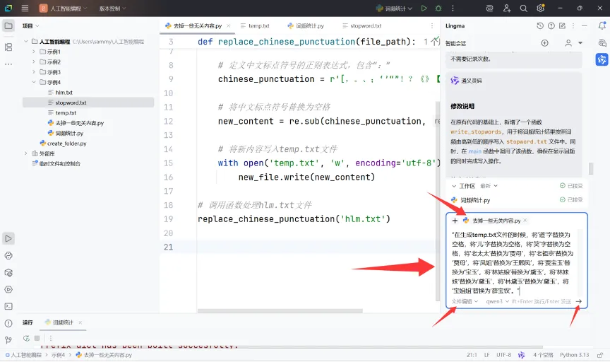The height and width of the screenshot is (362, 610).
Task: Switch to stopword.txt editor tab
Action: click(361, 25)
